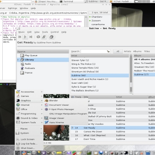The image size is (155, 155).
Task: Select artist Sublime (66)
Action: tap(100, 76)
